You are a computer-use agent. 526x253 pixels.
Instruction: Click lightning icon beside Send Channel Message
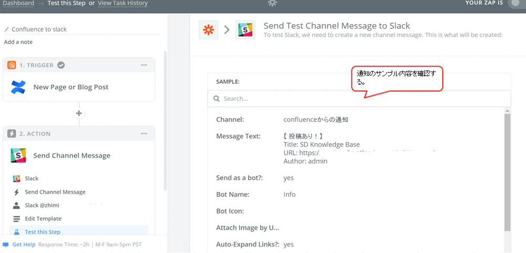click(16, 192)
